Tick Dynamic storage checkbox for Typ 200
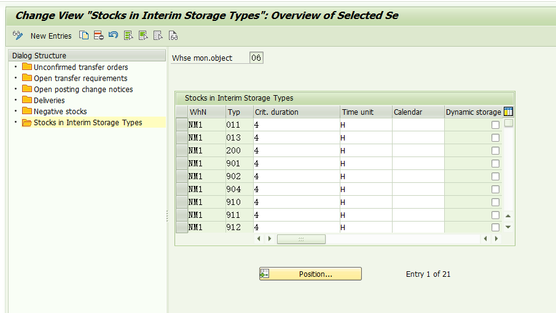 point(495,150)
